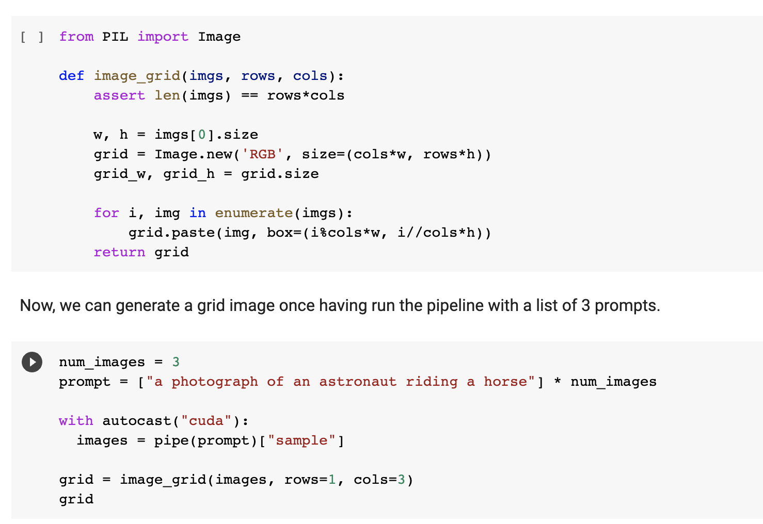Click the 'RGB' string literal
Viewport: 763px width, 524px height.
[x=262, y=155]
